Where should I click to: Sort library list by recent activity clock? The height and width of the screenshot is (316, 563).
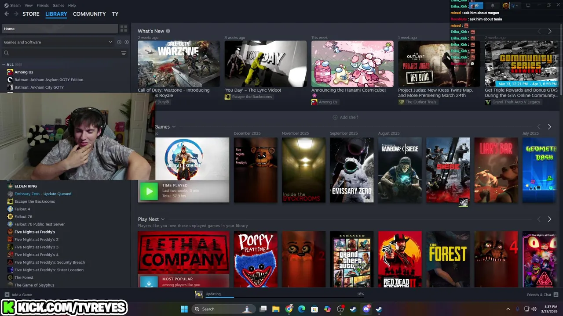(x=119, y=42)
